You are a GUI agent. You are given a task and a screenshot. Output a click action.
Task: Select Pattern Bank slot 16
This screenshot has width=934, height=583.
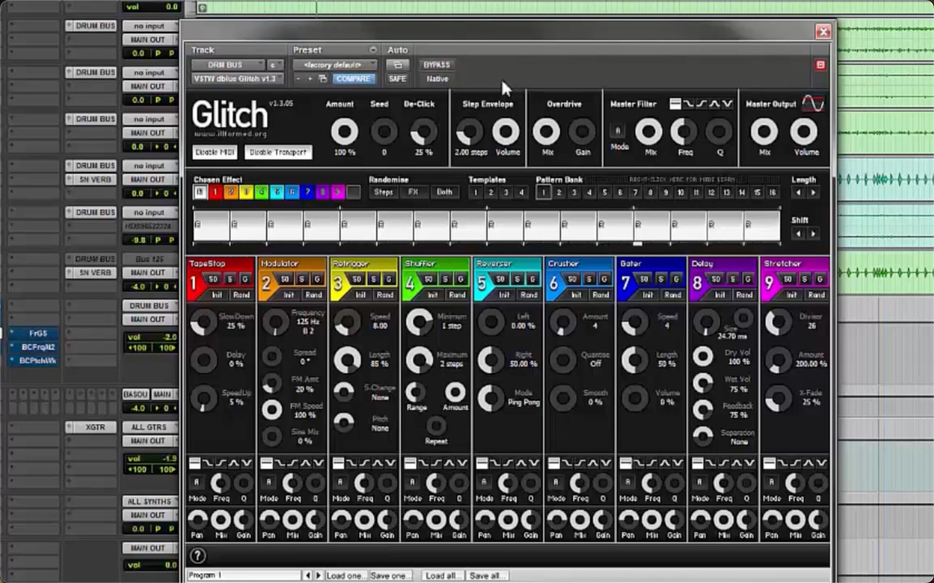pyautogui.click(x=772, y=193)
